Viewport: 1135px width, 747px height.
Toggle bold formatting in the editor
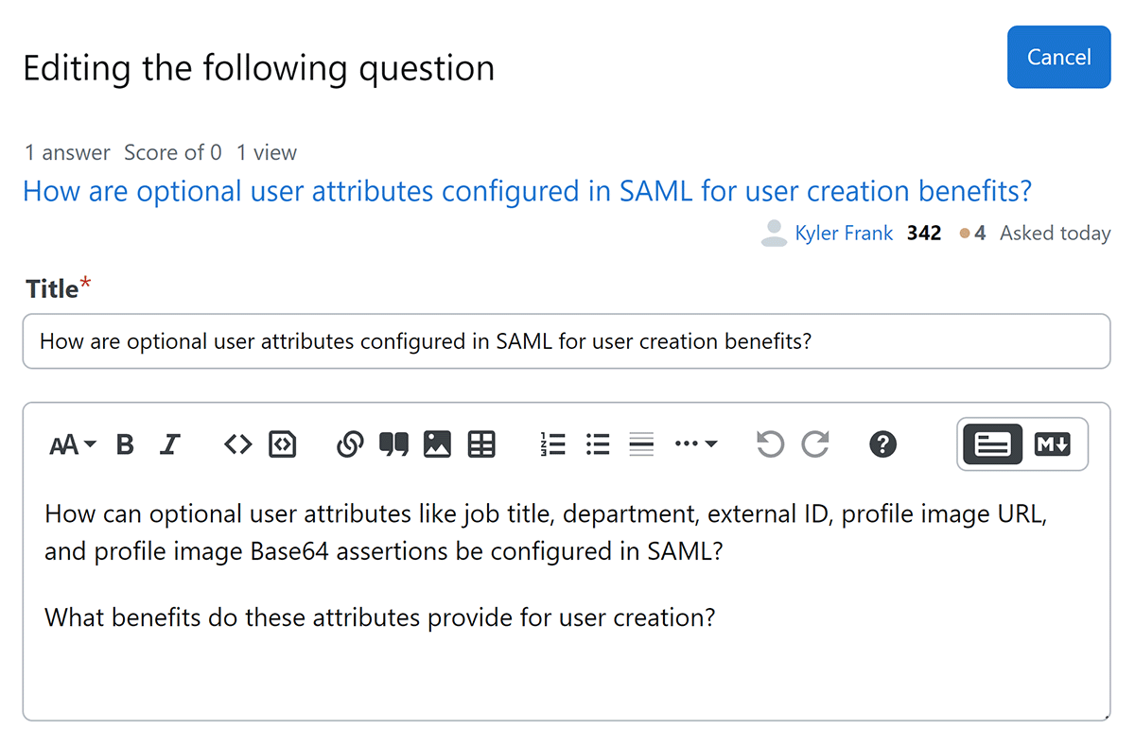(125, 444)
